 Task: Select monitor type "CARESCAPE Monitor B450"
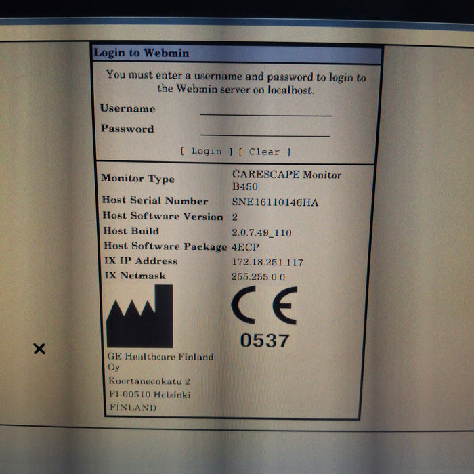(x=286, y=180)
